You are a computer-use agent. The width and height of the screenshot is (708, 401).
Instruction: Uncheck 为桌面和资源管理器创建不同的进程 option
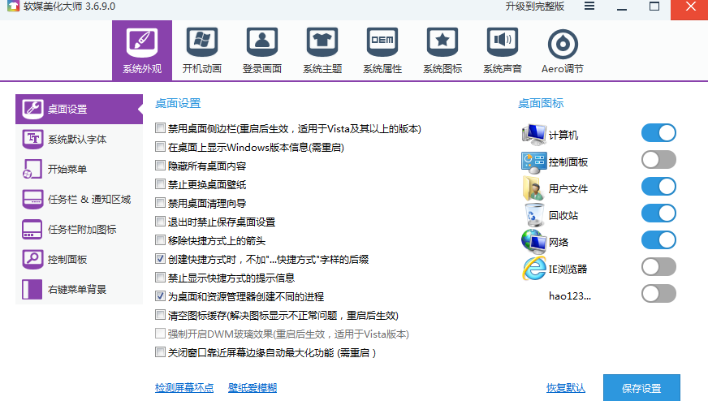[161, 296]
